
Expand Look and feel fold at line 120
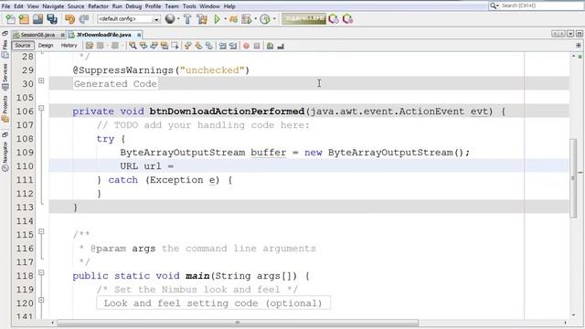pyautogui.click(x=41, y=300)
